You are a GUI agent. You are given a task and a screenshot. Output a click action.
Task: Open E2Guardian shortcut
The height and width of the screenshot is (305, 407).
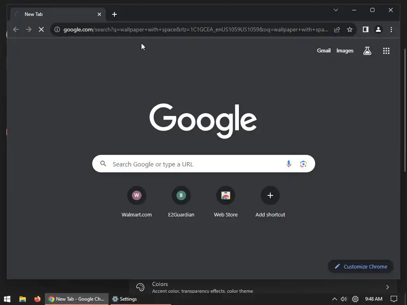tap(181, 202)
